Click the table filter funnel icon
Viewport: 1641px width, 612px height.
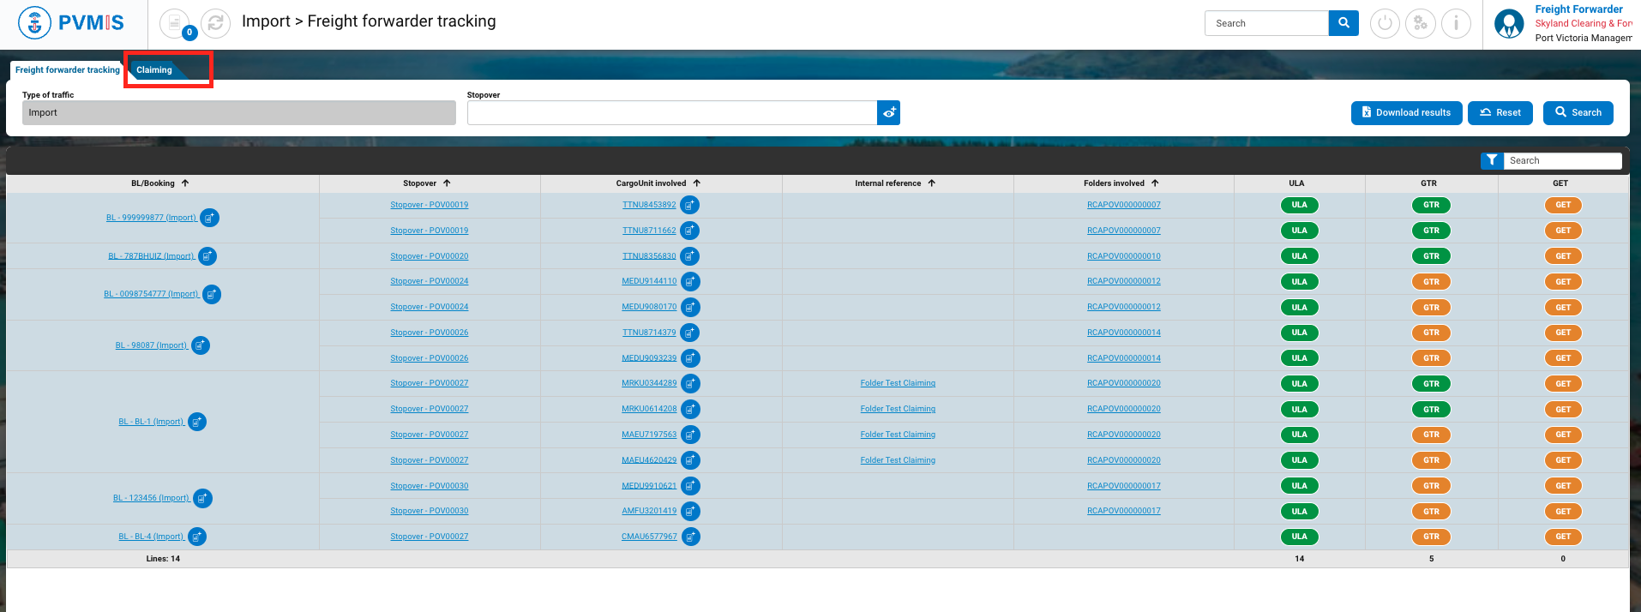click(x=1492, y=160)
